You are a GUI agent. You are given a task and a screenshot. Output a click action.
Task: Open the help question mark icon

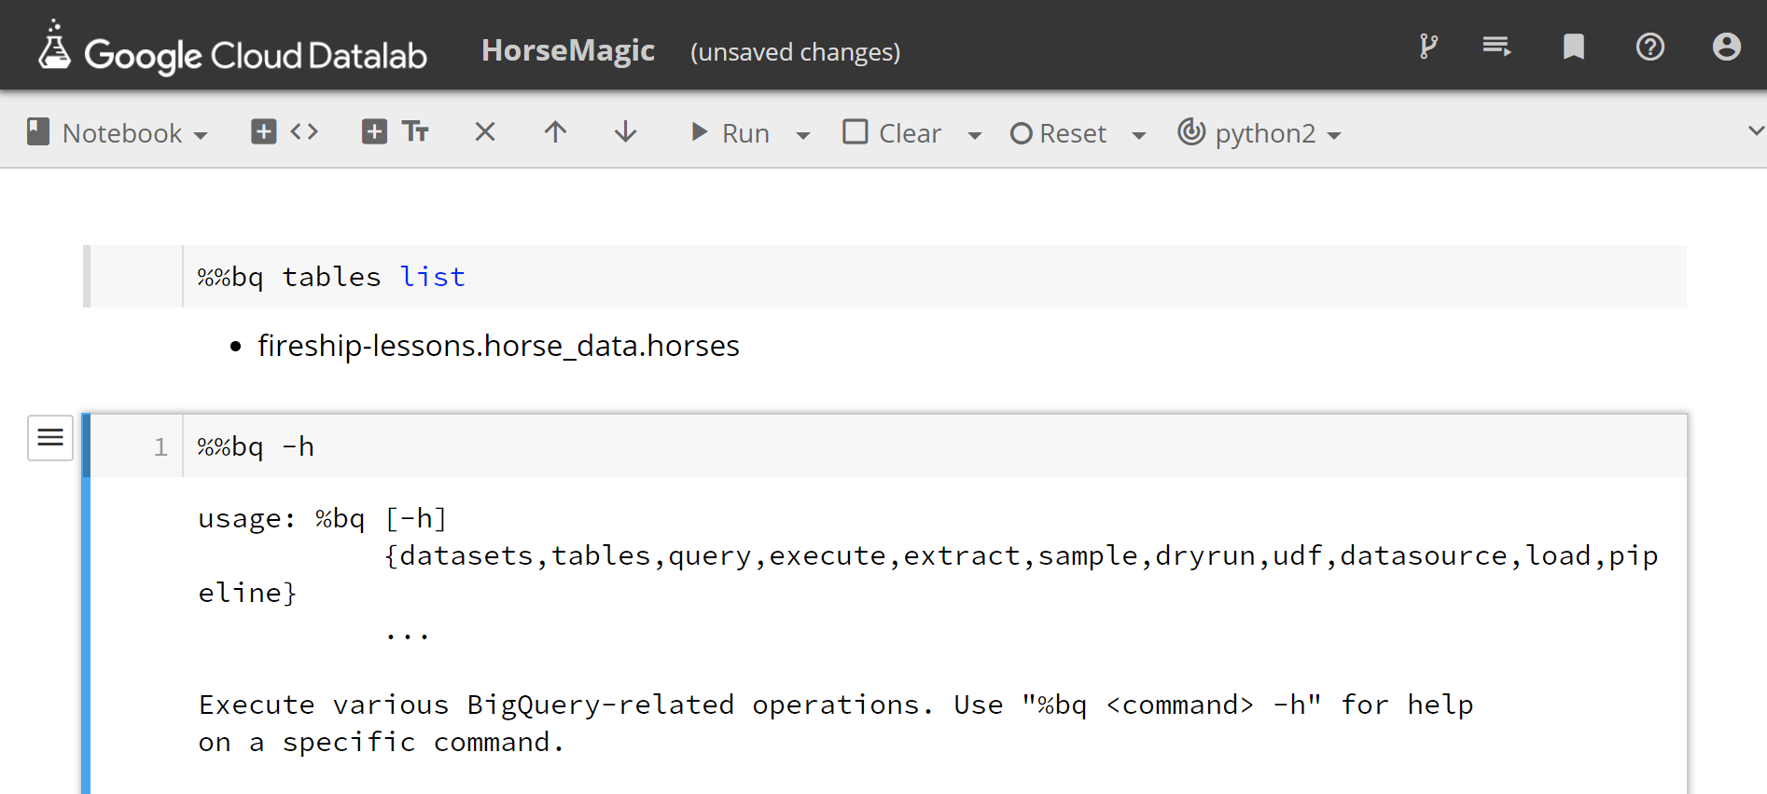pos(1649,47)
